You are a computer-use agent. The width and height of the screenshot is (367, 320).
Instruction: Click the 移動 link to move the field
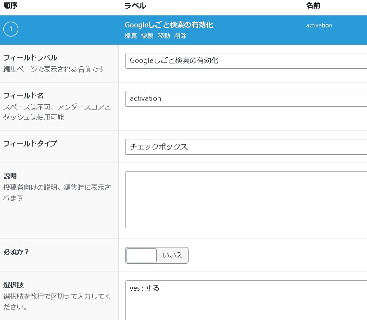pyautogui.click(x=164, y=36)
